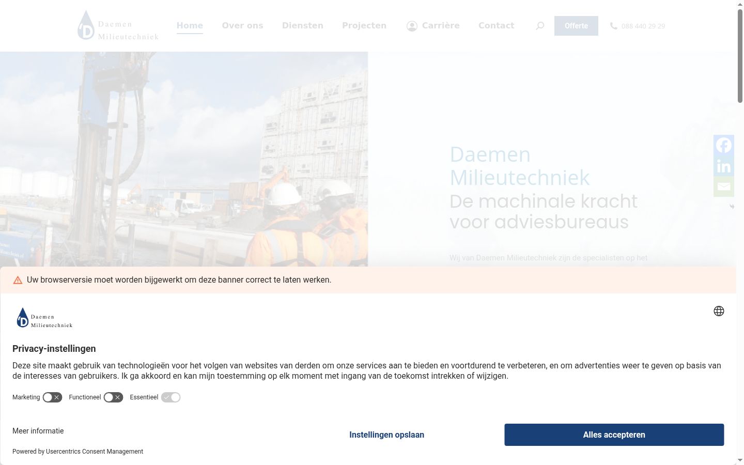The width and height of the screenshot is (744, 465).
Task: Click the 'Deze site maakt gebruik van technologieën' paragraph
Action: pos(367,370)
